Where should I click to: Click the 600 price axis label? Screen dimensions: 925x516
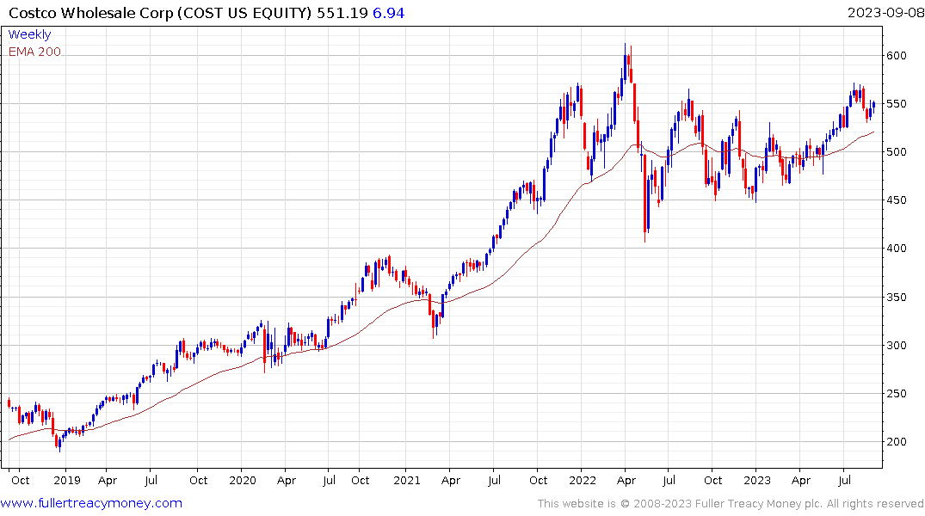pos(896,55)
